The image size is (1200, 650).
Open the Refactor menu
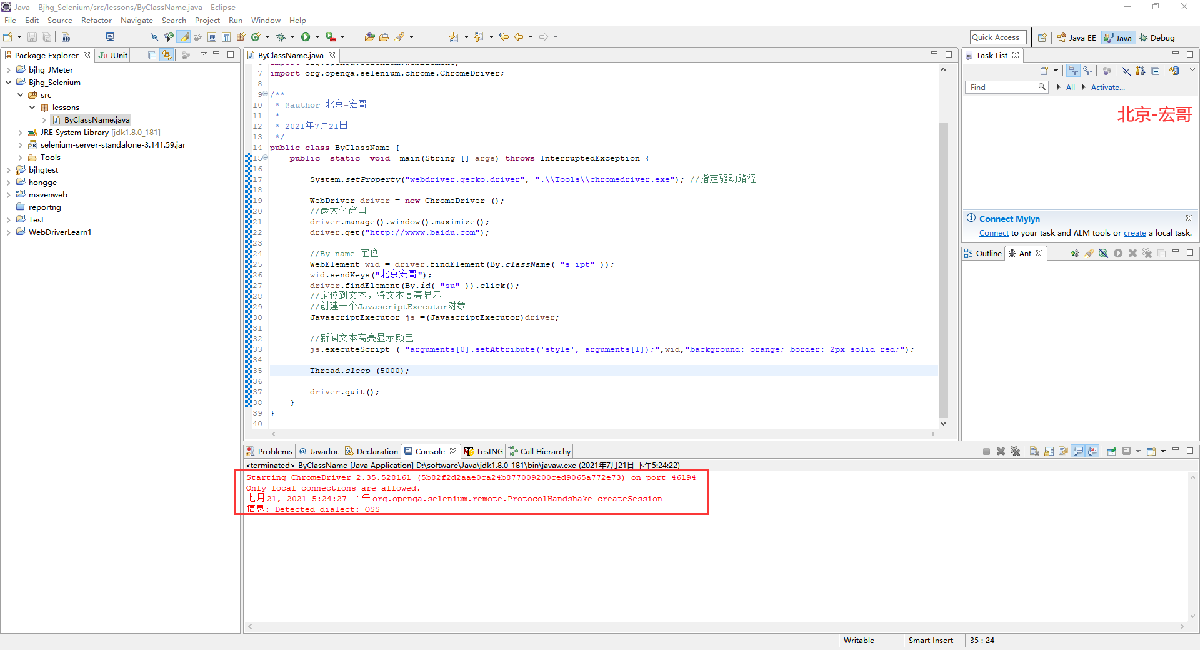click(x=96, y=21)
